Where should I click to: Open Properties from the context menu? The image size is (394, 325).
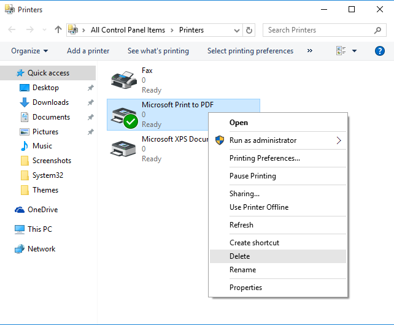pos(278,288)
